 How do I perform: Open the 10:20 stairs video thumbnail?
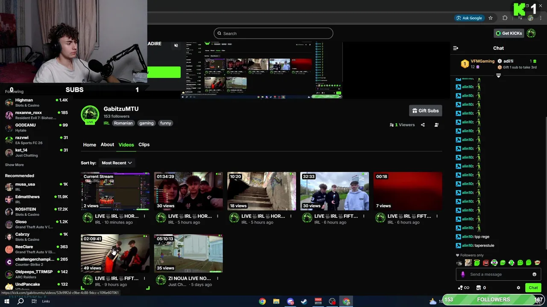pyautogui.click(x=262, y=191)
